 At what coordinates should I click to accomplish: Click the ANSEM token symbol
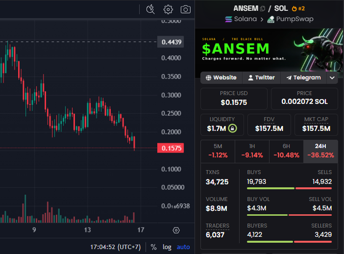point(246,9)
